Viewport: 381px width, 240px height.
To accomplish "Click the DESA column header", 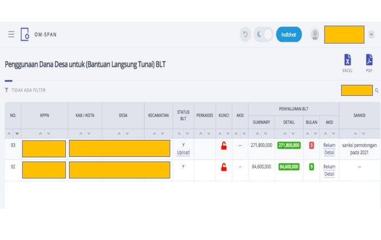I will (123, 115).
